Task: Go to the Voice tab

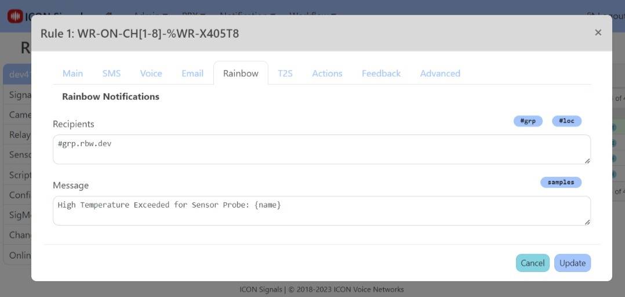Action: point(151,73)
